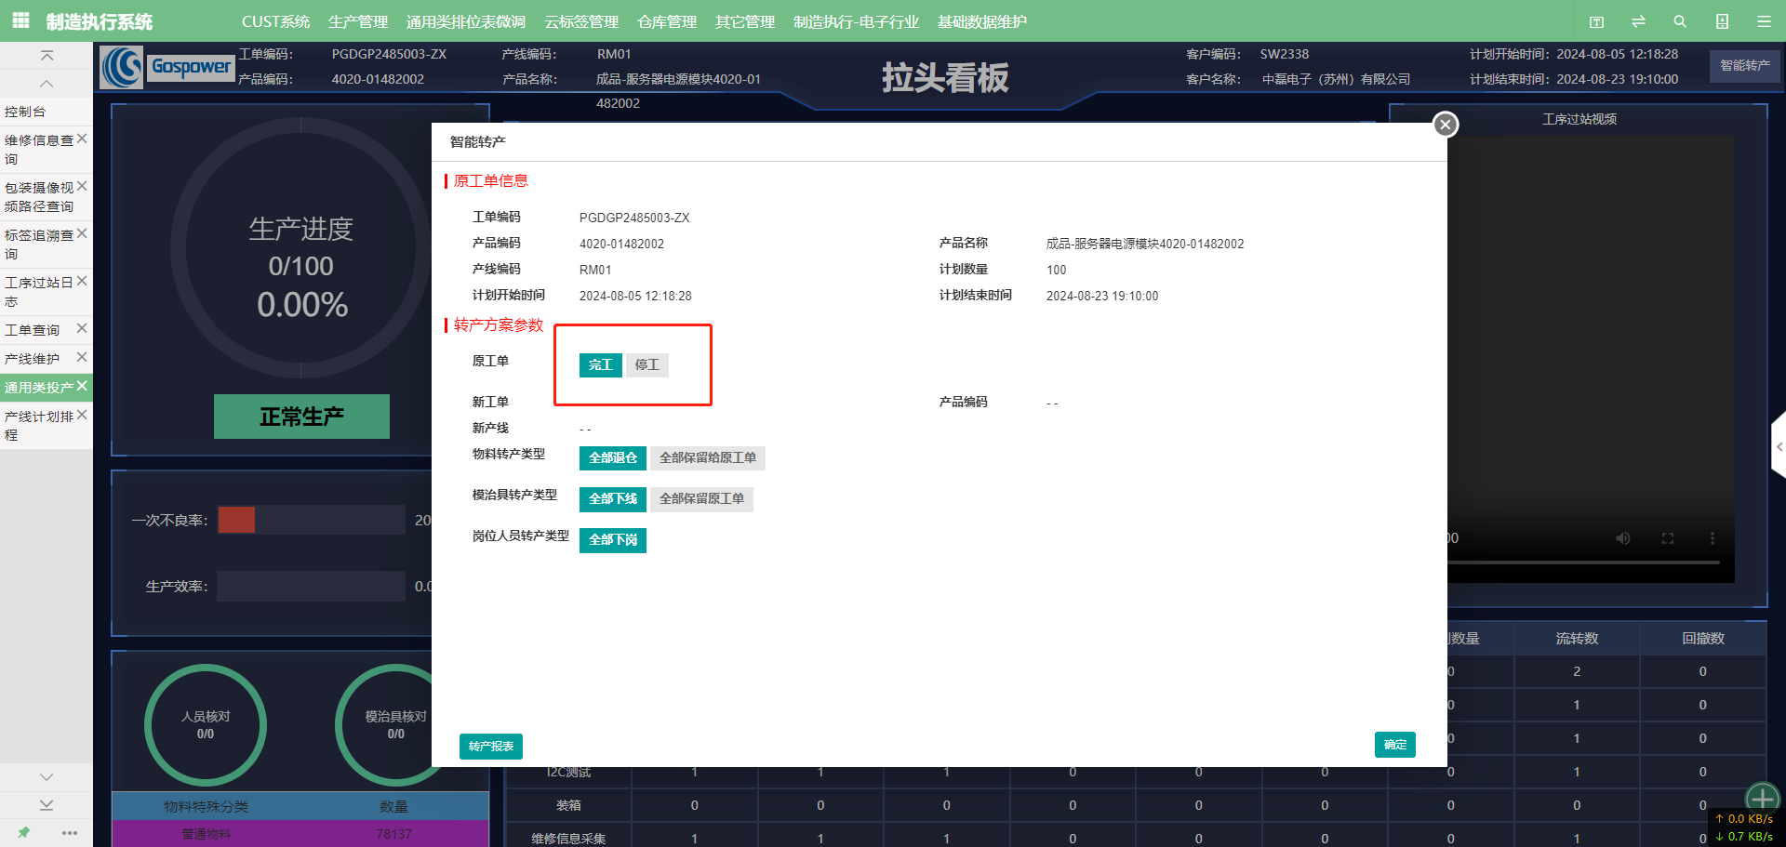The height and width of the screenshot is (847, 1786).
Task: Click the switch arrows icon in top bar
Action: coord(1638,21)
